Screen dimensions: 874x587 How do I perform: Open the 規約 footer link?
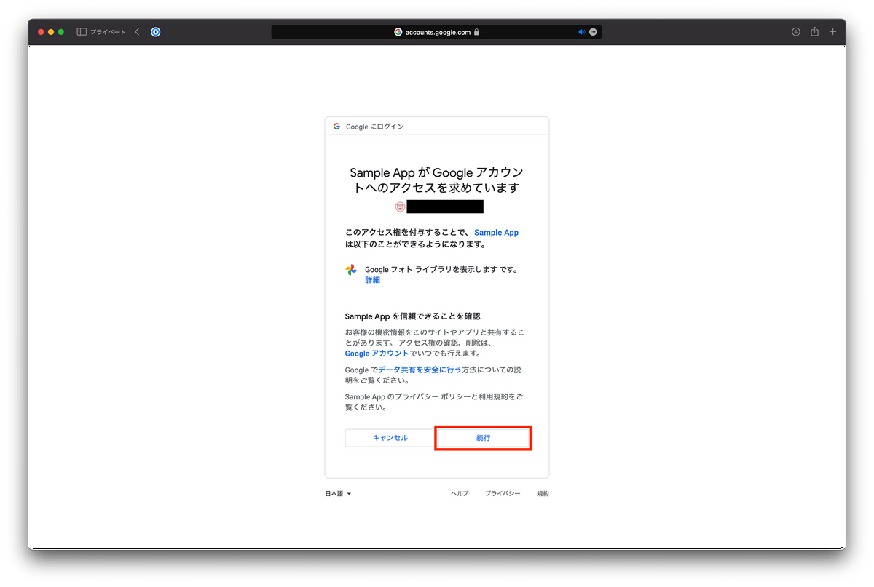coord(543,494)
